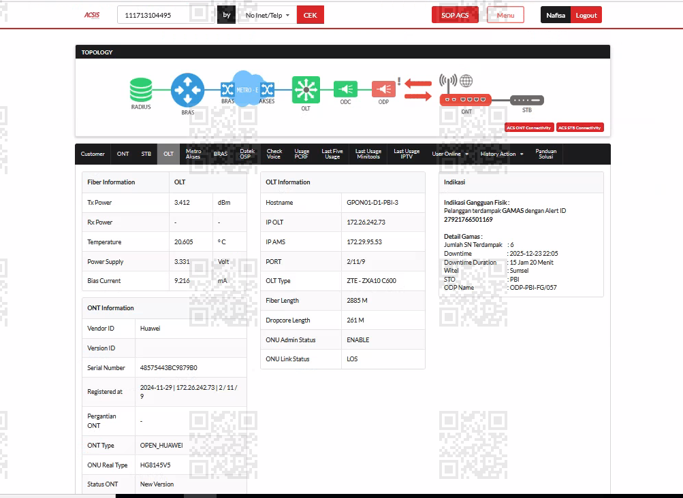Switch to the ONT tab
The height and width of the screenshot is (498, 683).
[x=123, y=154]
